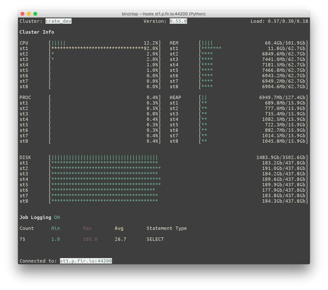
Task: Select the crate_dev cluster name field
Action: [59, 21]
